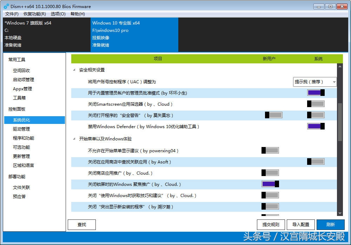Open 更新管理 in the sidebar
The image size is (351, 245).
click(21, 156)
